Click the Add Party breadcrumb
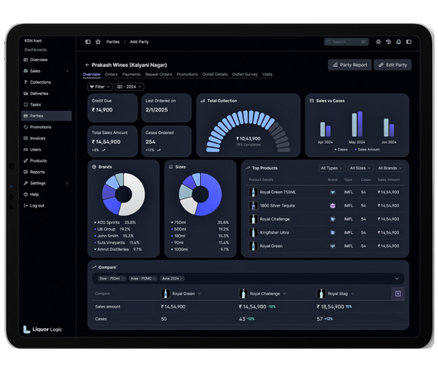This screenshot has height=372, width=438. 139,42
